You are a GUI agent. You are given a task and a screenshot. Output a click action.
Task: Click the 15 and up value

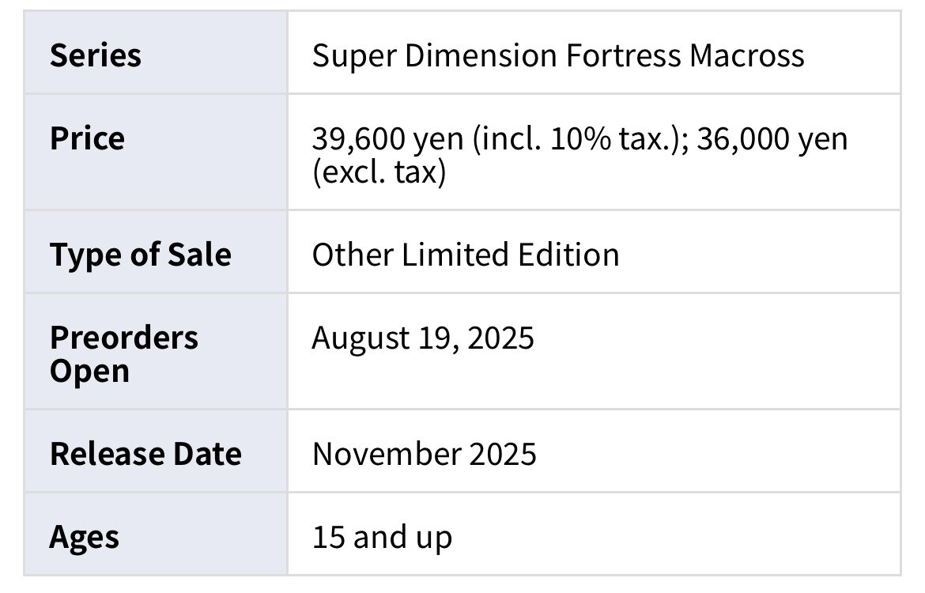pyautogui.click(x=383, y=538)
